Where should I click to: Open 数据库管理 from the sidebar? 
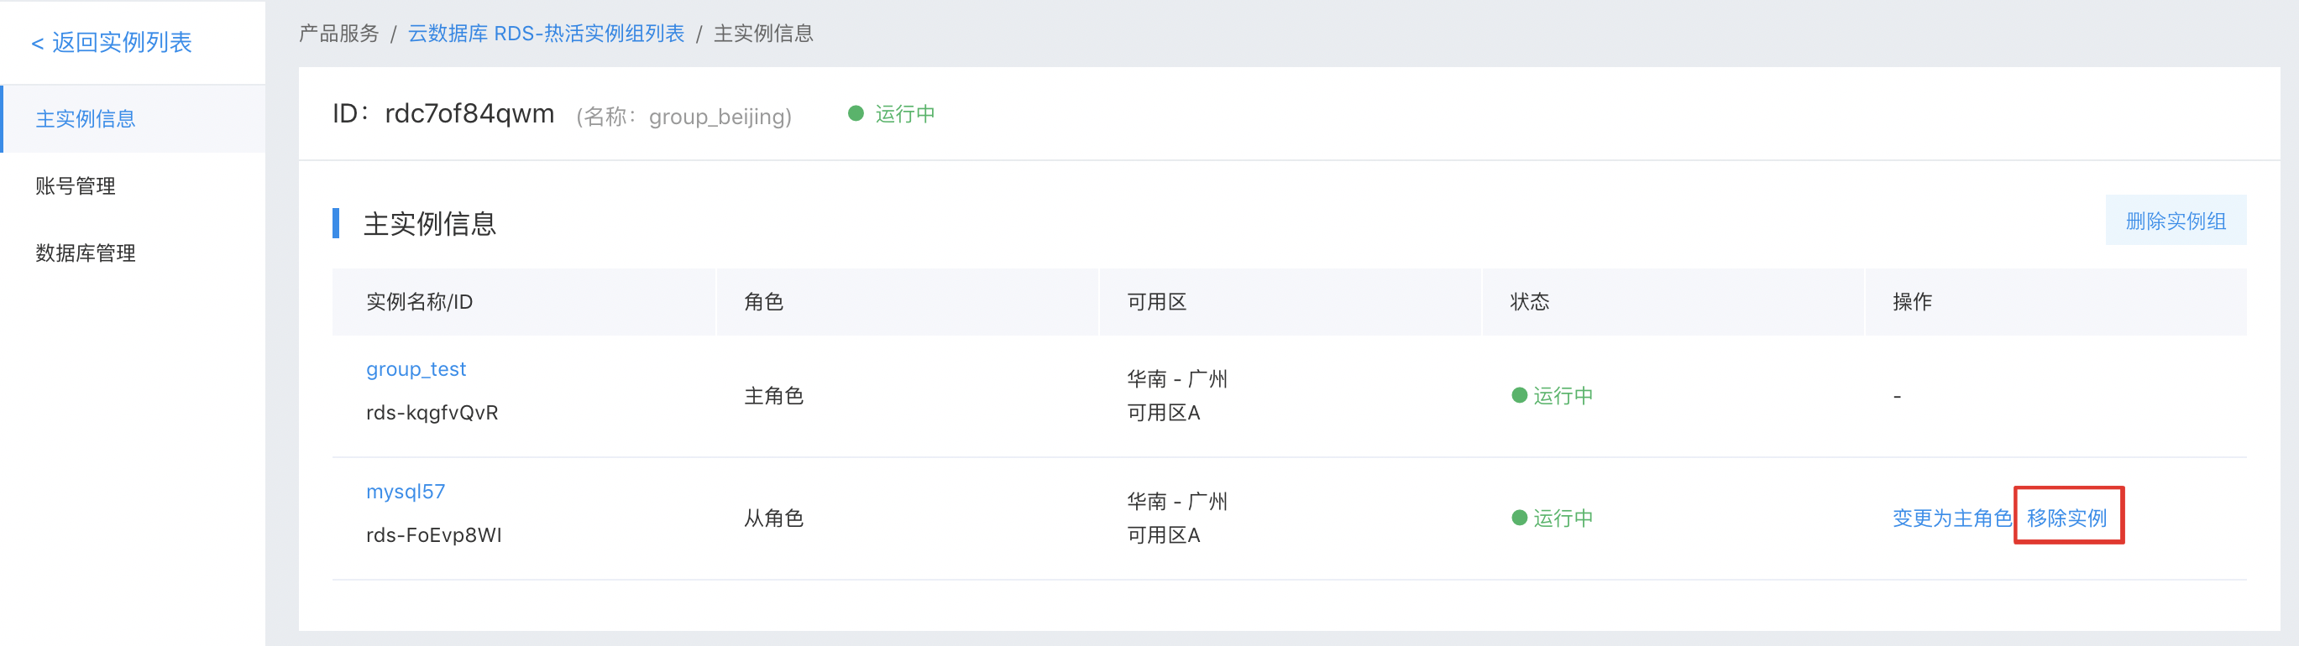pos(86,253)
